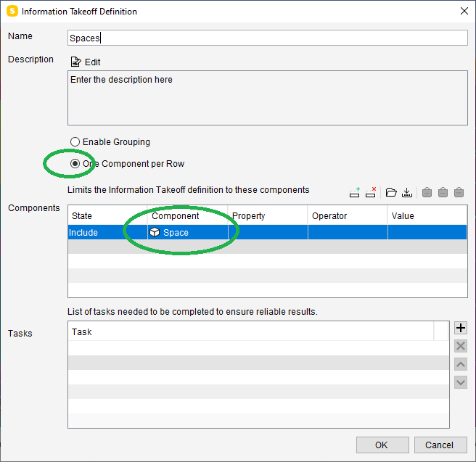Click the Name input field containing Spaces
Screen dimensions: 476x462
coord(267,38)
